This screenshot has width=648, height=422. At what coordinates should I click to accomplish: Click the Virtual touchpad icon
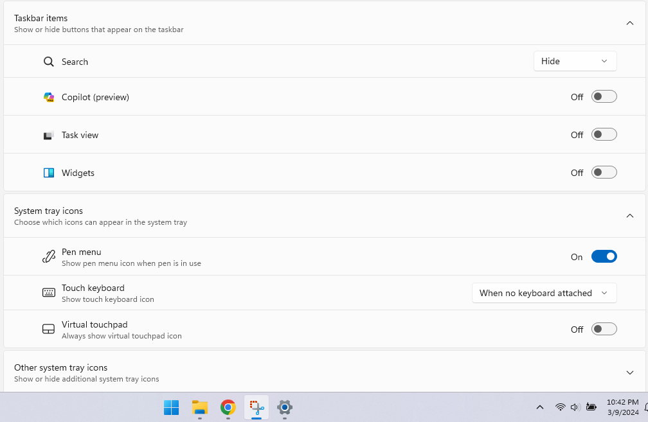pyautogui.click(x=49, y=329)
